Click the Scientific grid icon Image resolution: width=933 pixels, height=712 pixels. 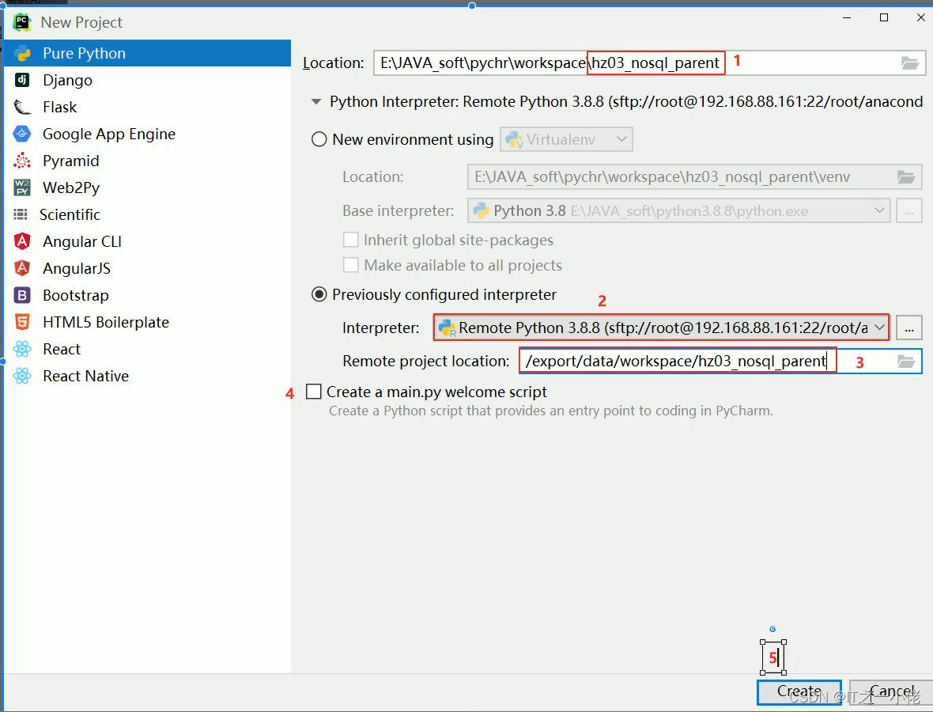click(21, 214)
